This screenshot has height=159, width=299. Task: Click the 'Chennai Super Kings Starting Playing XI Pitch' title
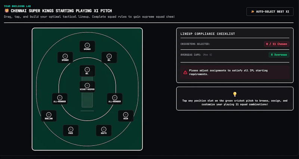[x=61, y=11]
